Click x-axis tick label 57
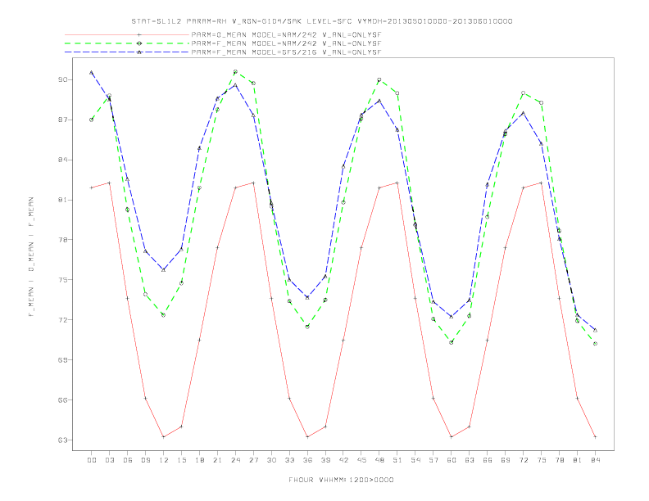This screenshot has height=501, width=649. pyautogui.click(x=433, y=460)
